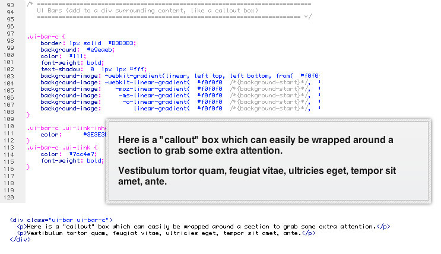
Task: Click line number 120 in the gutter
Action: coord(9,198)
